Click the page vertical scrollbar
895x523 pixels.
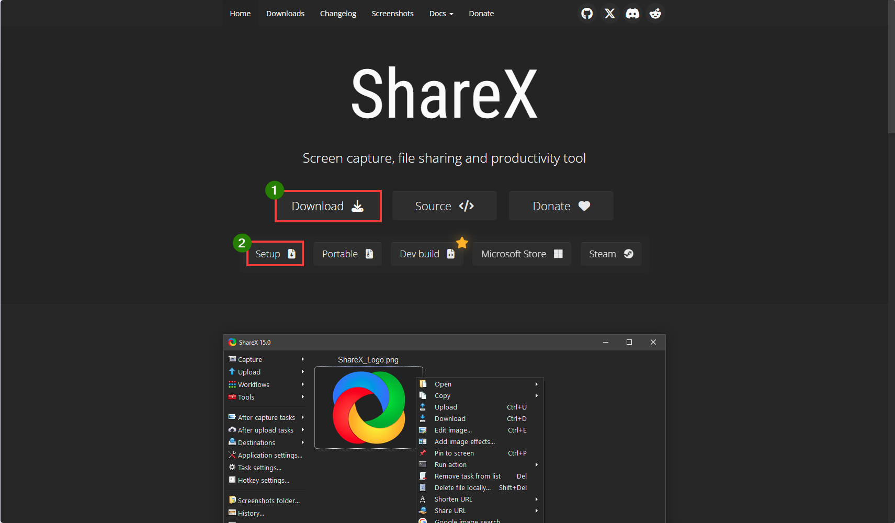(x=891, y=67)
